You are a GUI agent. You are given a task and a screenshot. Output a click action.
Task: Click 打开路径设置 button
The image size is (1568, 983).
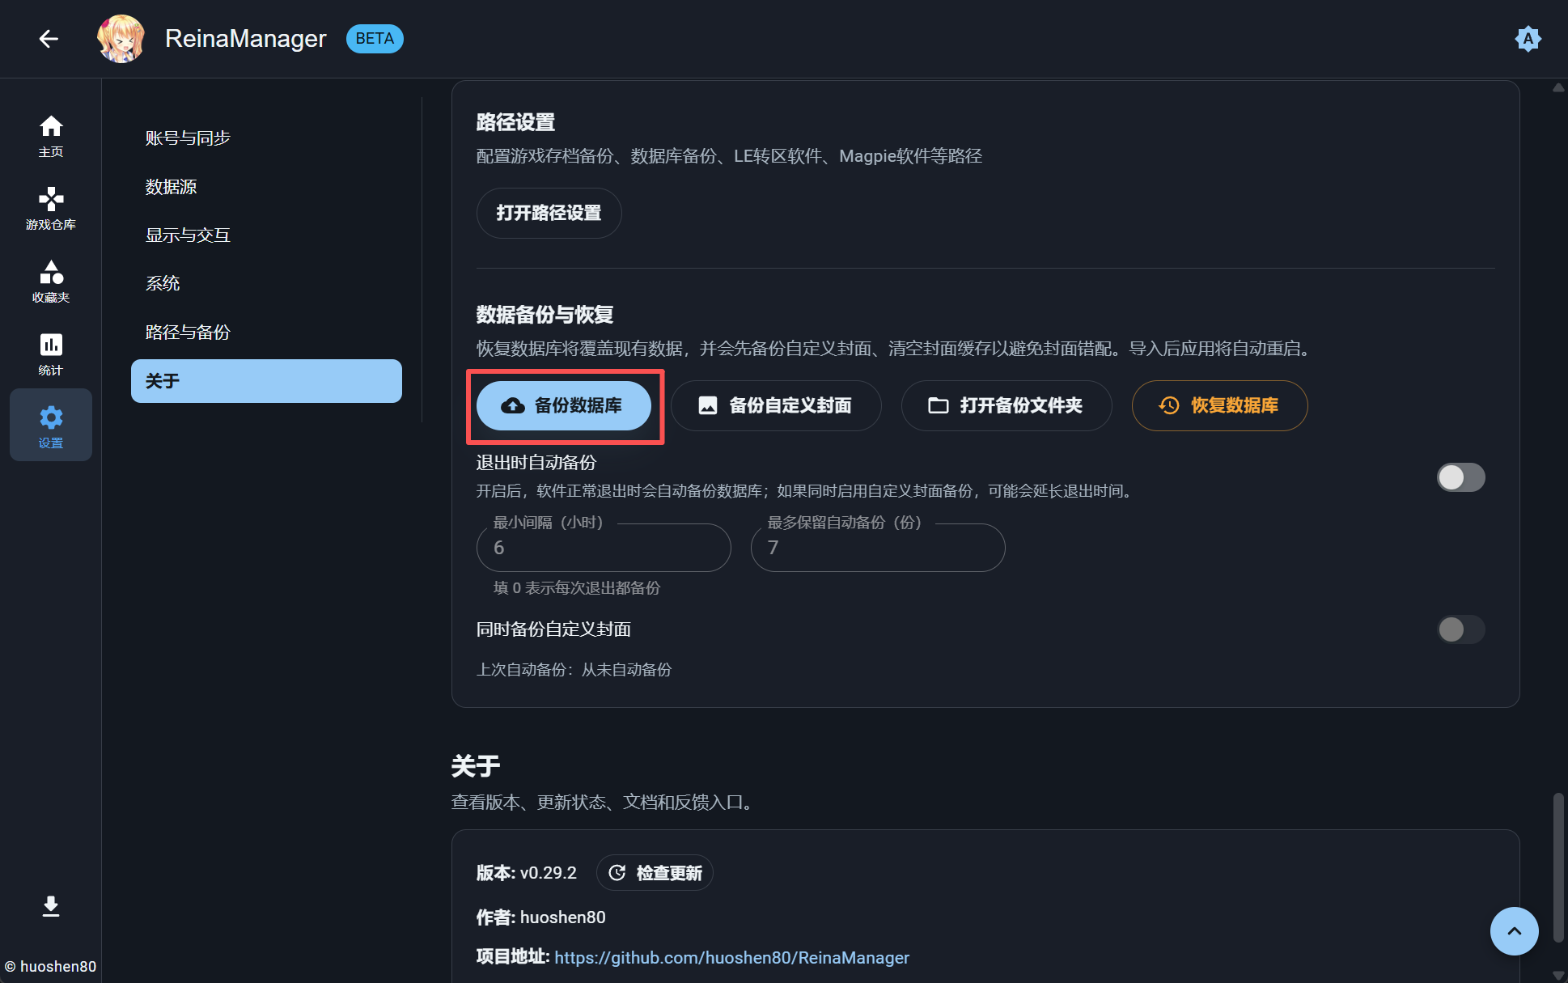pyautogui.click(x=549, y=213)
